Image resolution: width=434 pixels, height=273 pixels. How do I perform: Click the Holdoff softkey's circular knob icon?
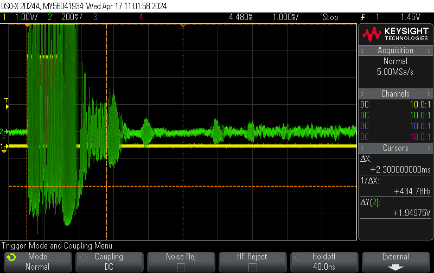point(296,257)
